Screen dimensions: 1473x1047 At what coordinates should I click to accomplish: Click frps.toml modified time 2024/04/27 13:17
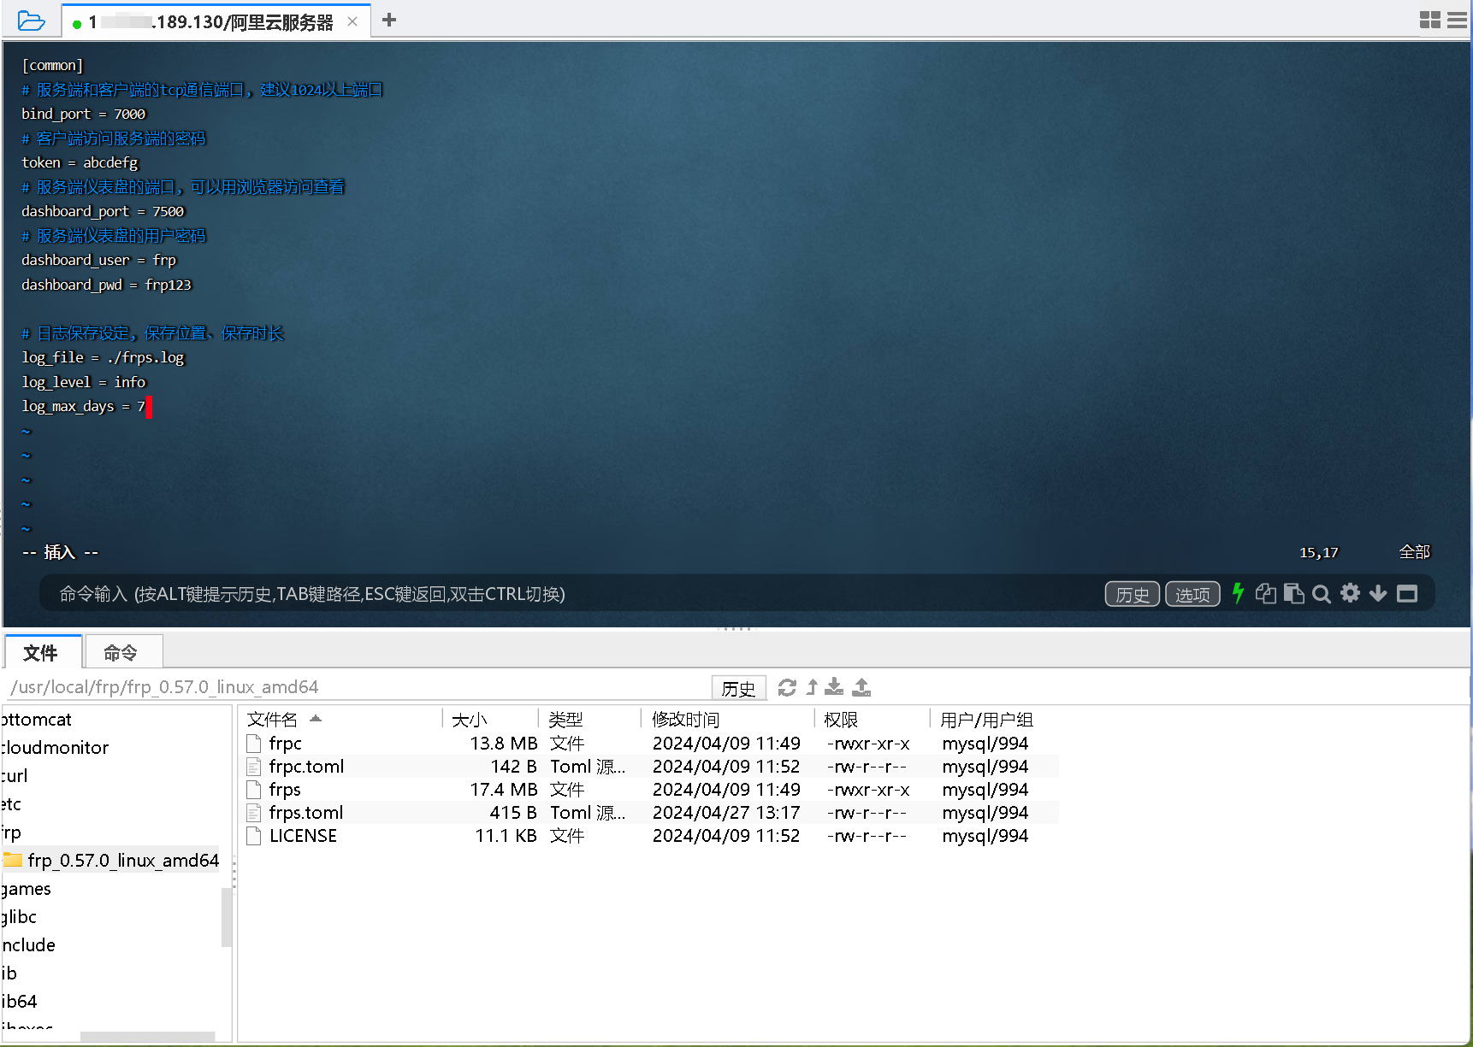point(726,813)
